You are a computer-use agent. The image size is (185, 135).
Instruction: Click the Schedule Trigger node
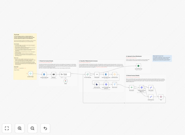(30, 74)
